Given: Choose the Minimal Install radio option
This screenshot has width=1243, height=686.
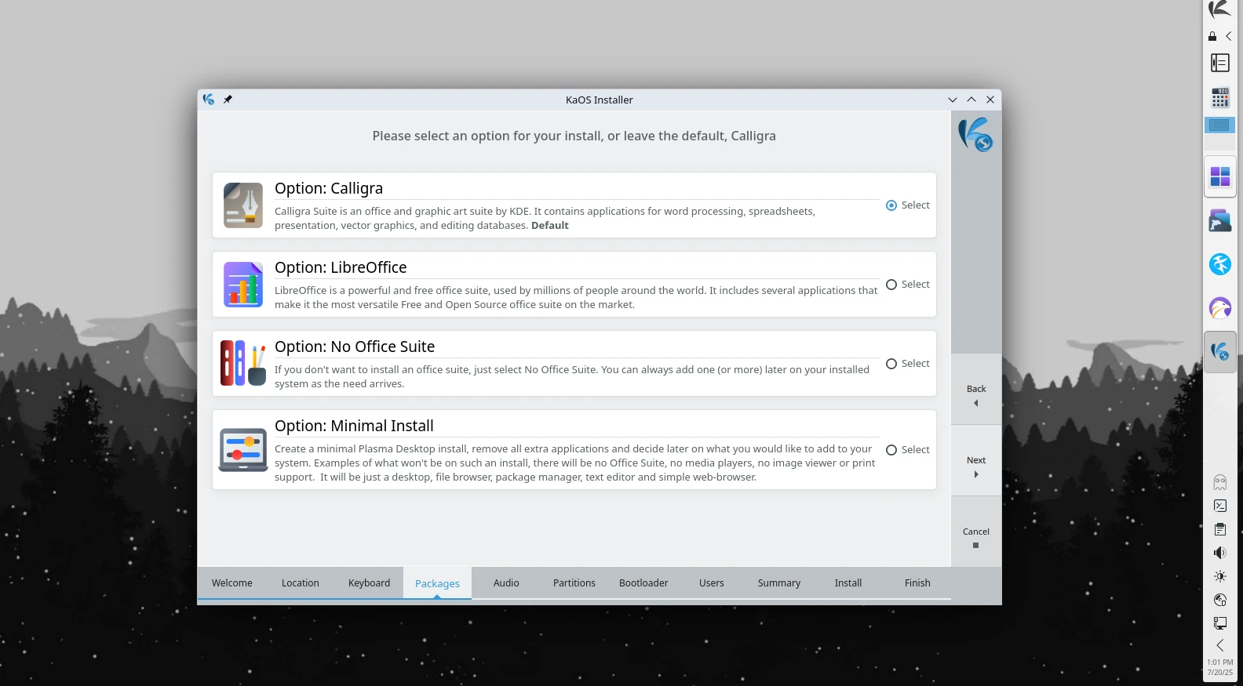Looking at the screenshot, I should click(891, 450).
